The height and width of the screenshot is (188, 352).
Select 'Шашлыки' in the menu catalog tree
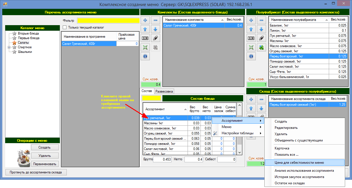pyautogui.click(x=25, y=52)
